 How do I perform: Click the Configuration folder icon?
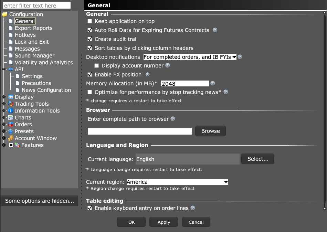[4, 14]
